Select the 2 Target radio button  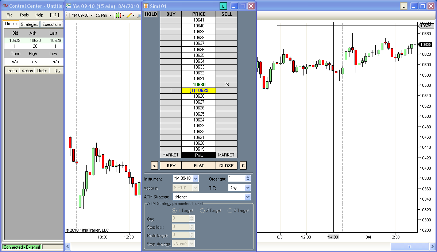point(202,210)
